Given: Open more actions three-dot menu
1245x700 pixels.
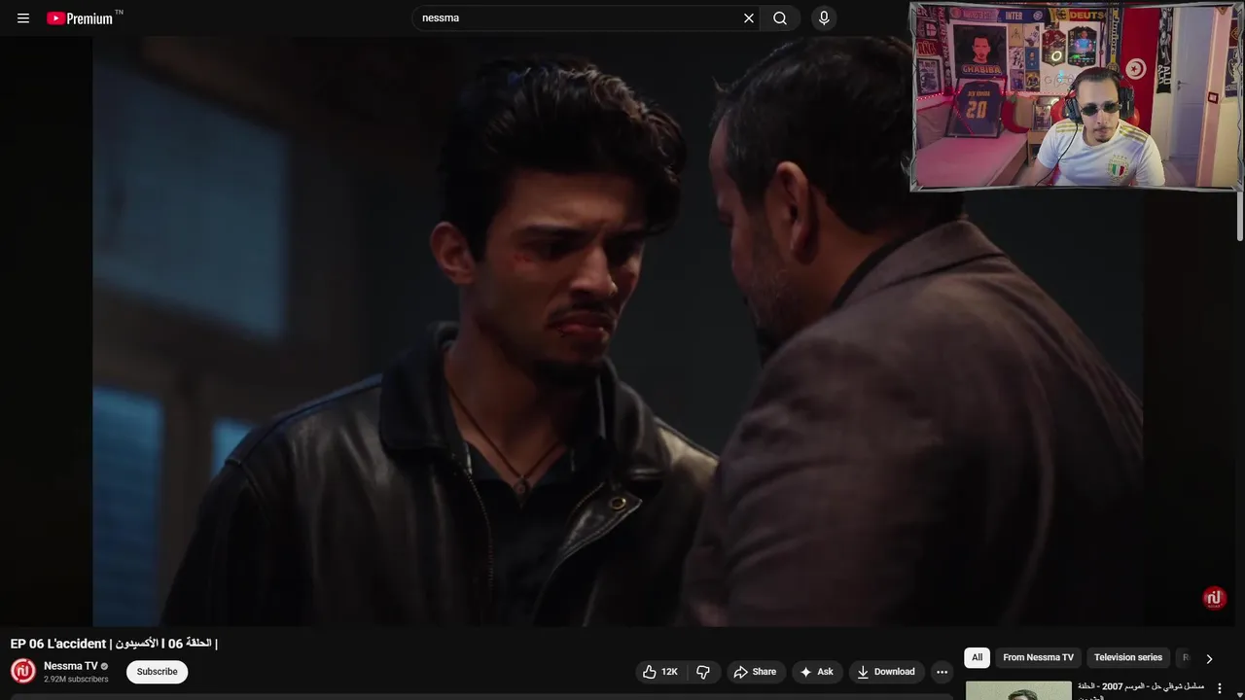Looking at the screenshot, I should coord(942,672).
